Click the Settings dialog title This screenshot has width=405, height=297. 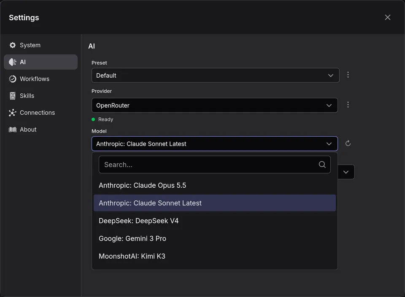(x=24, y=18)
